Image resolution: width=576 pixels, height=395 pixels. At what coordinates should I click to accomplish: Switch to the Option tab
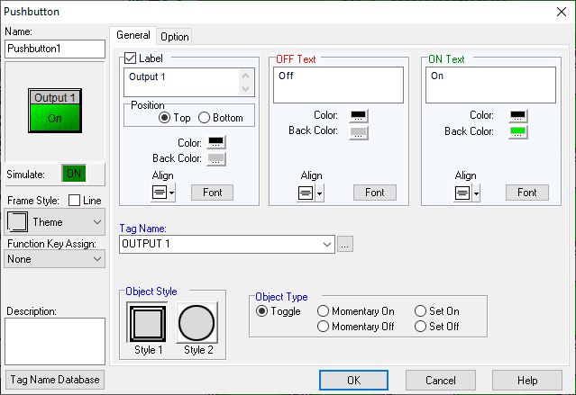(x=175, y=37)
